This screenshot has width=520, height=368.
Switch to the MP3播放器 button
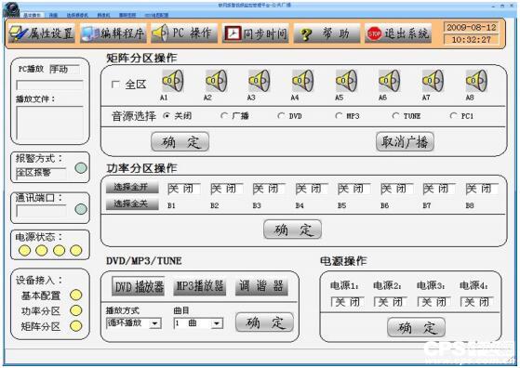tap(200, 286)
